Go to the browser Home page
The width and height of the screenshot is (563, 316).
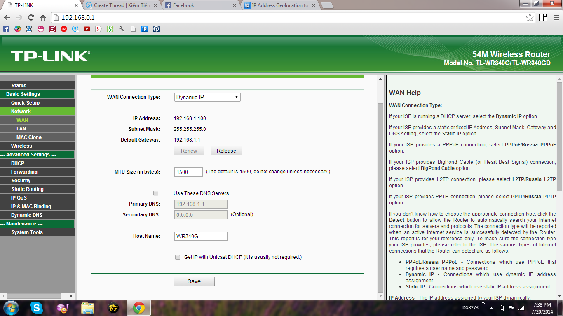43,18
